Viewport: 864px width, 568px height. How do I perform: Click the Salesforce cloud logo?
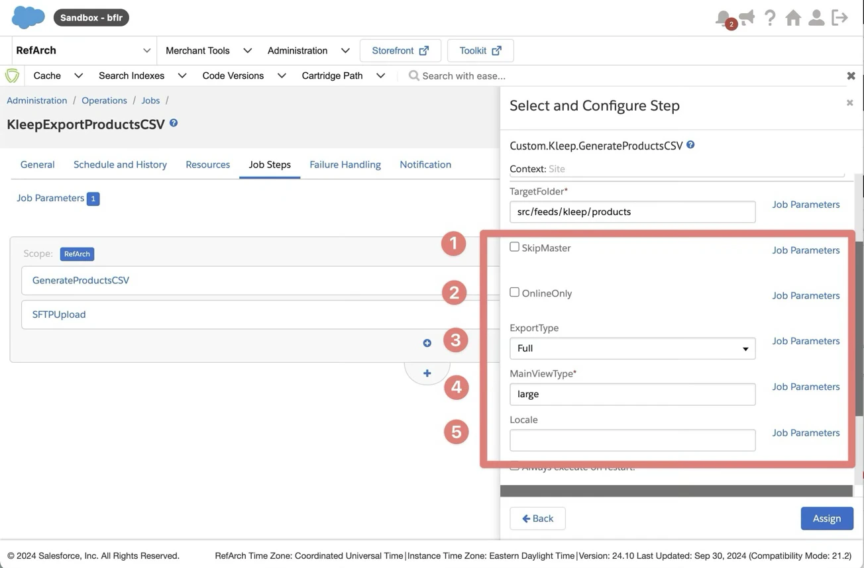point(28,17)
